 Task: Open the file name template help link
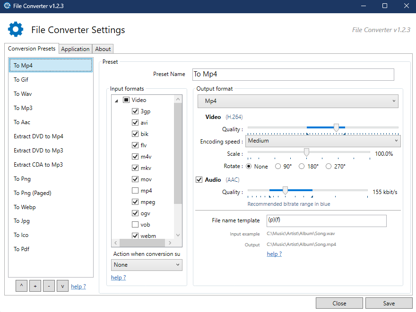(x=274, y=253)
